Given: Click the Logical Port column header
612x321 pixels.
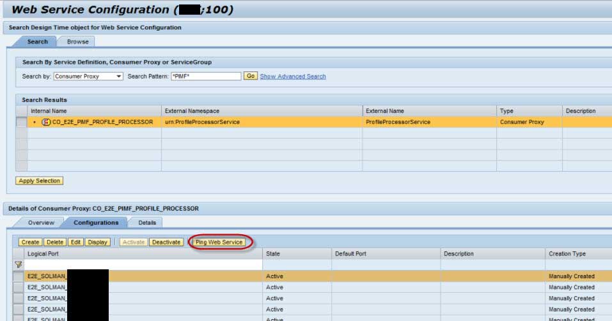Looking at the screenshot, I should click(143, 253).
